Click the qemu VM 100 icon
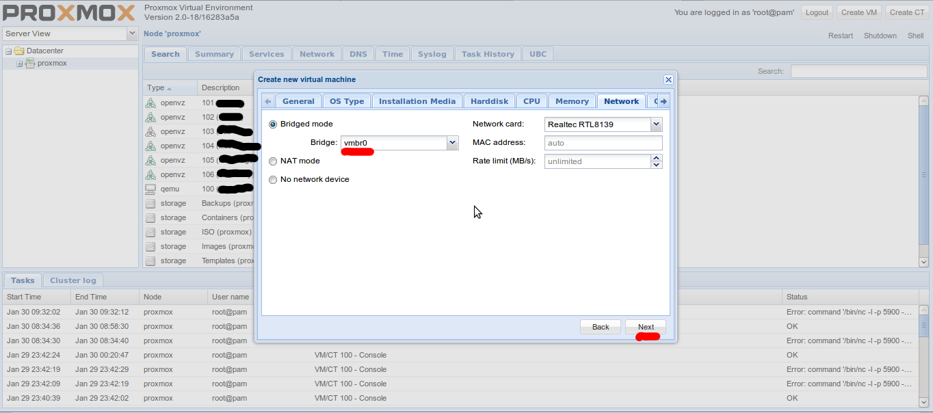The width and height of the screenshot is (933, 413). [x=150, y=189]
